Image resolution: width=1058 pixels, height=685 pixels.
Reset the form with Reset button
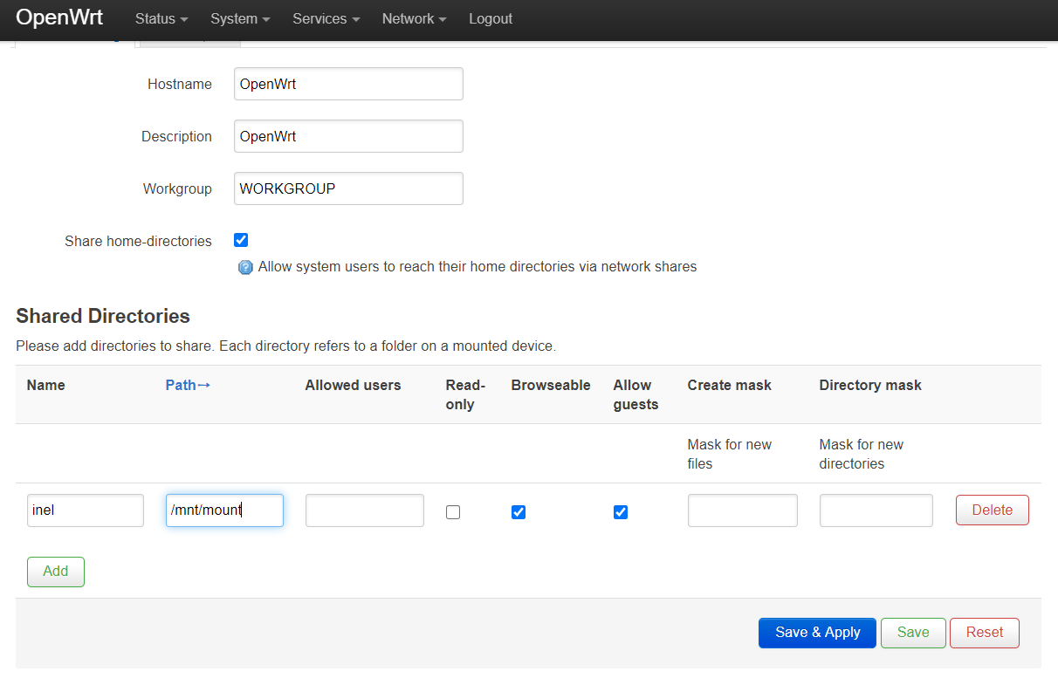coord(985,633)
